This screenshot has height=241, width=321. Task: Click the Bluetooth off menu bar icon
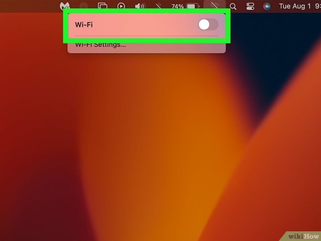[158, 6]
